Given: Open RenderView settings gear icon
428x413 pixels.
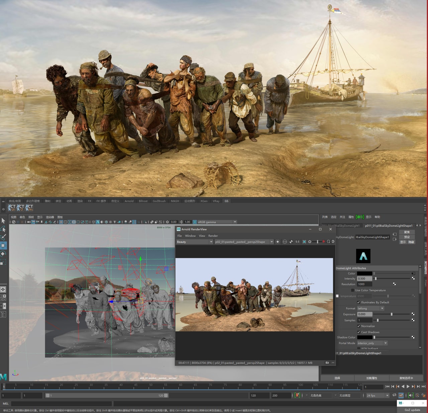Looking at the screenshot, I should pyautogui.click(x=333, y=241).
